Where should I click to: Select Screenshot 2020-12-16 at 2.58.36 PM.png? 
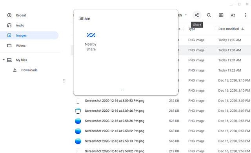115,121
